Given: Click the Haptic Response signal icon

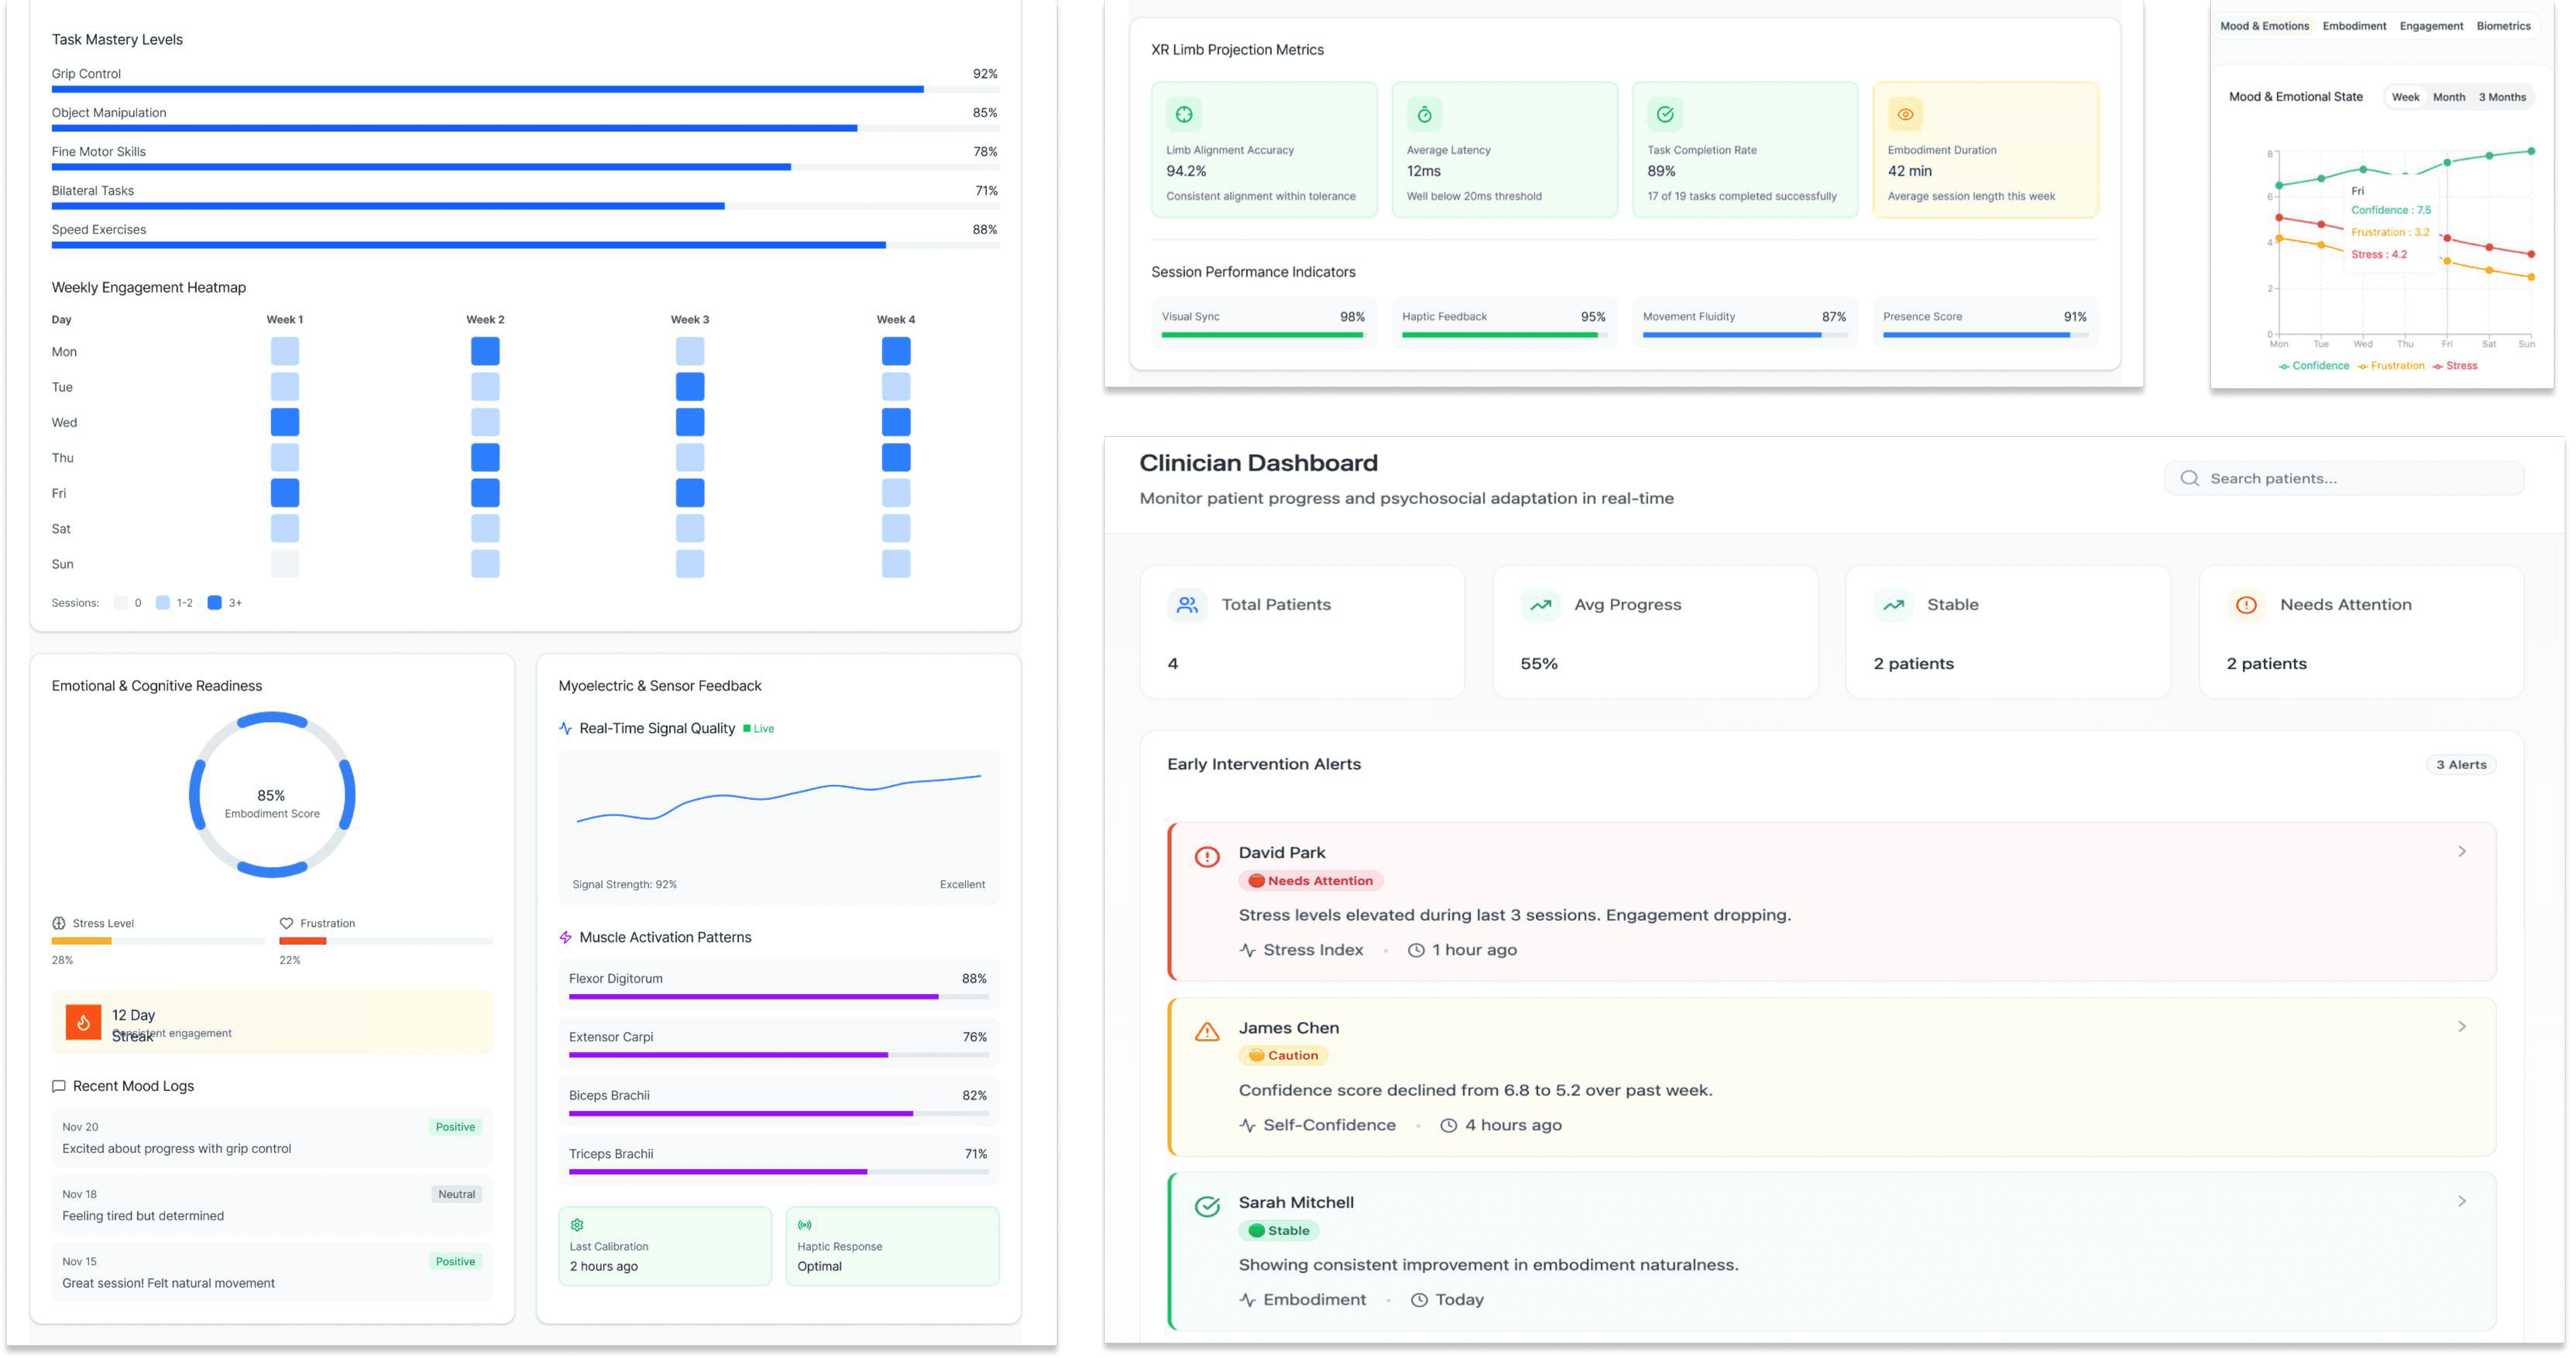Looking at the screenshot, I should (804, 1224).
